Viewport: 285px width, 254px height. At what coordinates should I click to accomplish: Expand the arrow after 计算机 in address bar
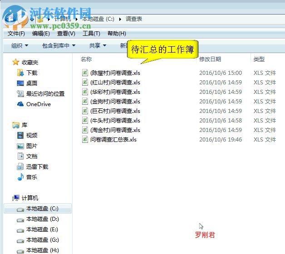pos(77,19)
